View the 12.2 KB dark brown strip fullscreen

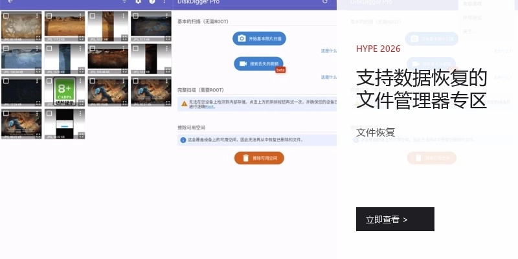[168, 71]
